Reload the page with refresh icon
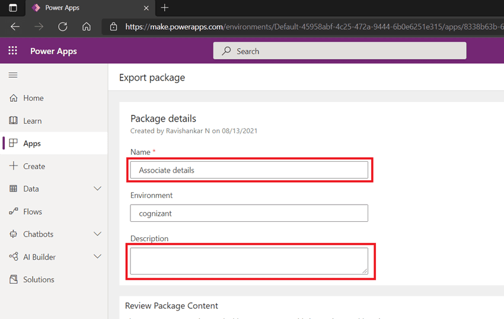 coord(62,27)
